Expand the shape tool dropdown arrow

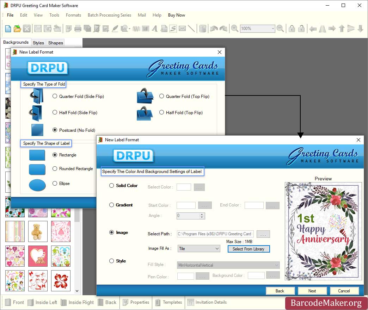pyautogui.click(x=129, y=29)
